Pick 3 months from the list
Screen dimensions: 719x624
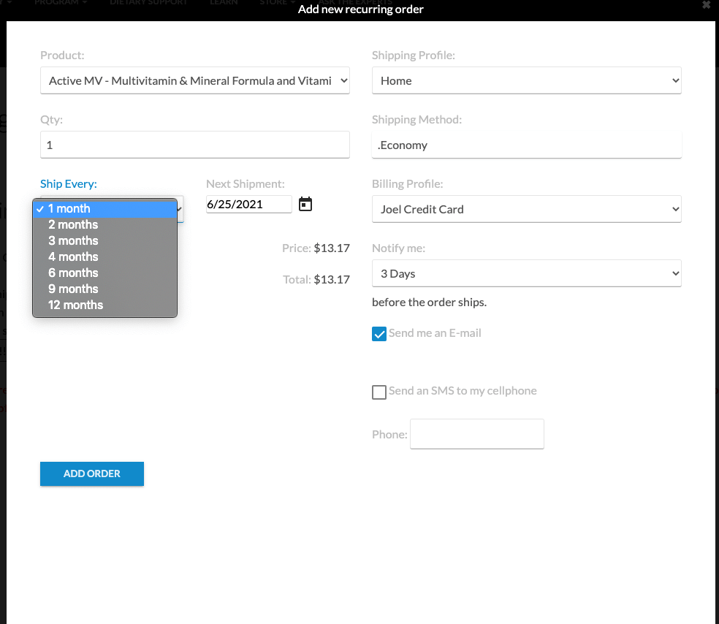[x=105, y=241]
